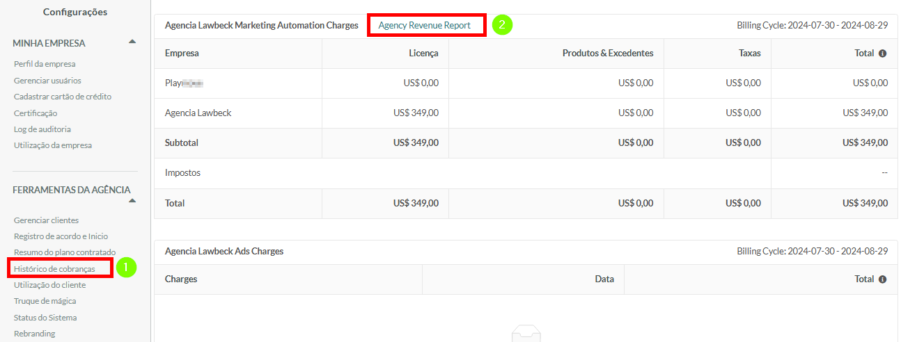Open Utilização do cliente page
Viewport: 901px width, 342px height.
click(x=50, y=285)
